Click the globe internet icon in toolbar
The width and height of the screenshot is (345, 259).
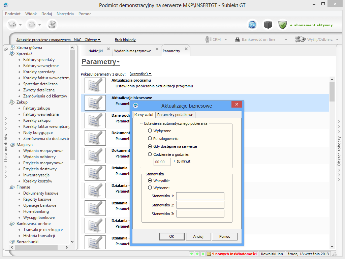click(x=252, y=25)
